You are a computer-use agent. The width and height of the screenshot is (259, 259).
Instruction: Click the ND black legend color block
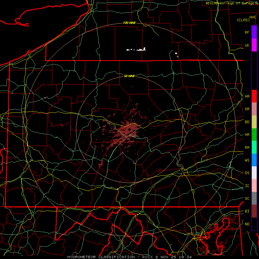pyautogui.click(x=254, y=224)
